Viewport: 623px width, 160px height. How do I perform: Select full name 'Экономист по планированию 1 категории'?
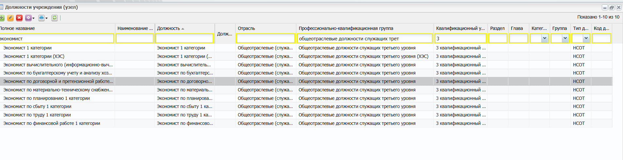46,98
